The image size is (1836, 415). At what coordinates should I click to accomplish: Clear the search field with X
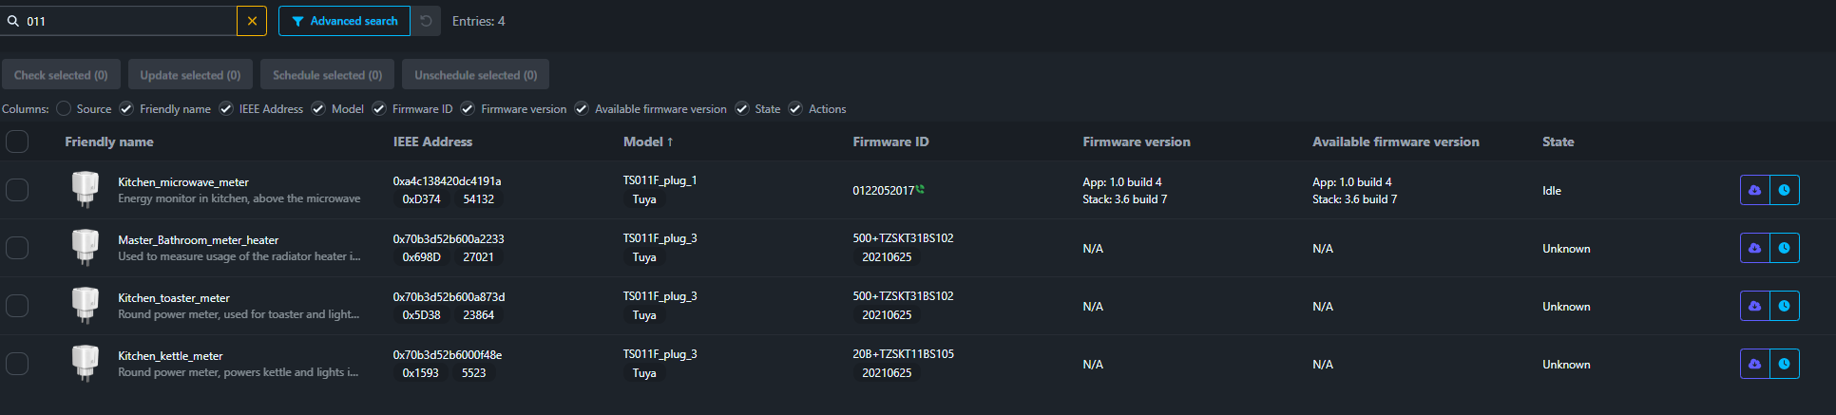tap(252, 21)
